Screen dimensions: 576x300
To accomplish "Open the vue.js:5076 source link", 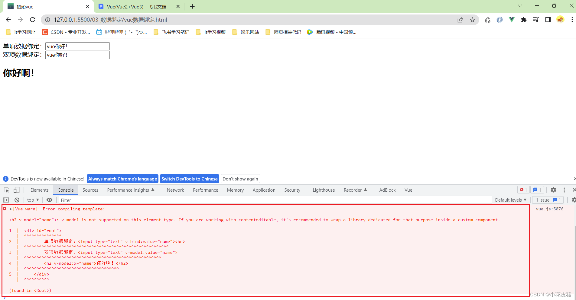I will (549, 209).
